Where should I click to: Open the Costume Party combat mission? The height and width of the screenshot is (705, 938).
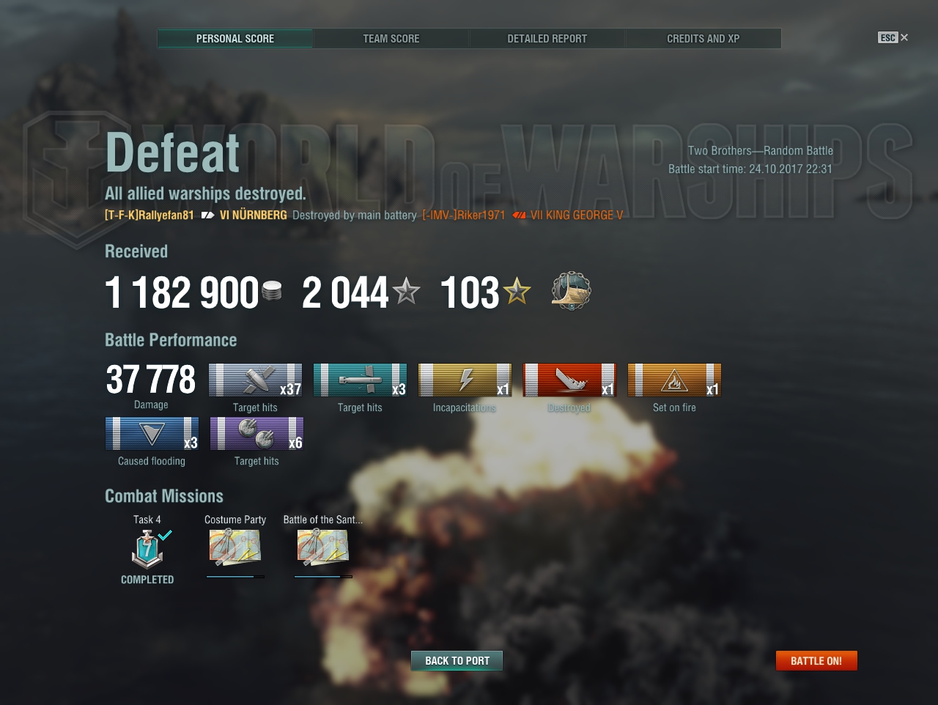tap(235, 547)
